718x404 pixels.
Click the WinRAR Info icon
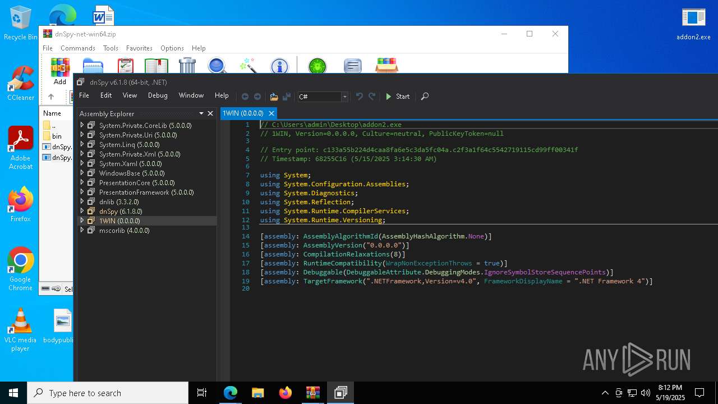click(279, 66)
